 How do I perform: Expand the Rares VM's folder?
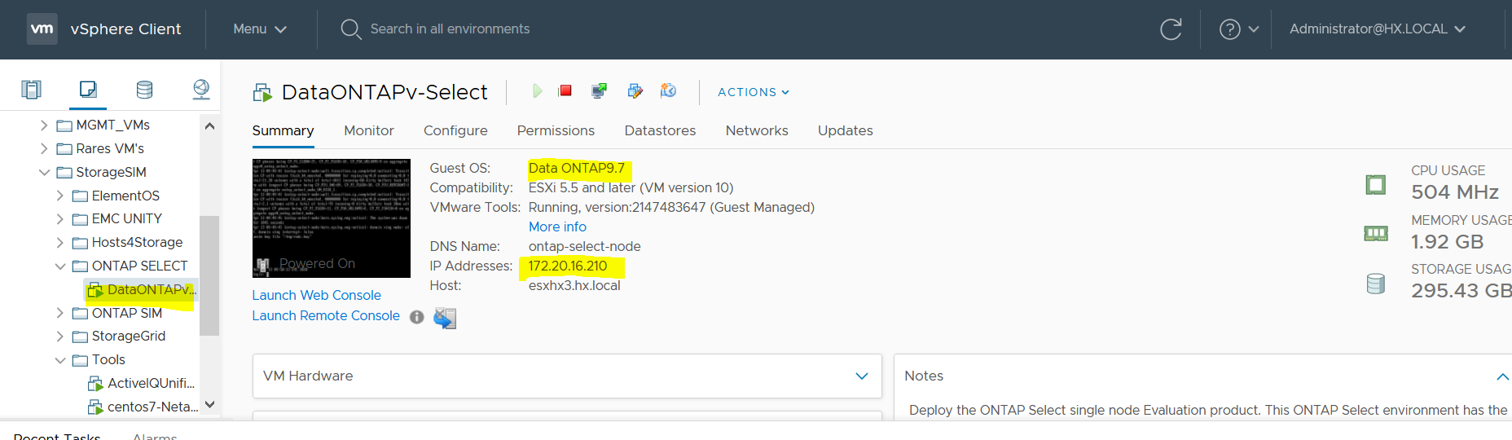tap(44, 148)
